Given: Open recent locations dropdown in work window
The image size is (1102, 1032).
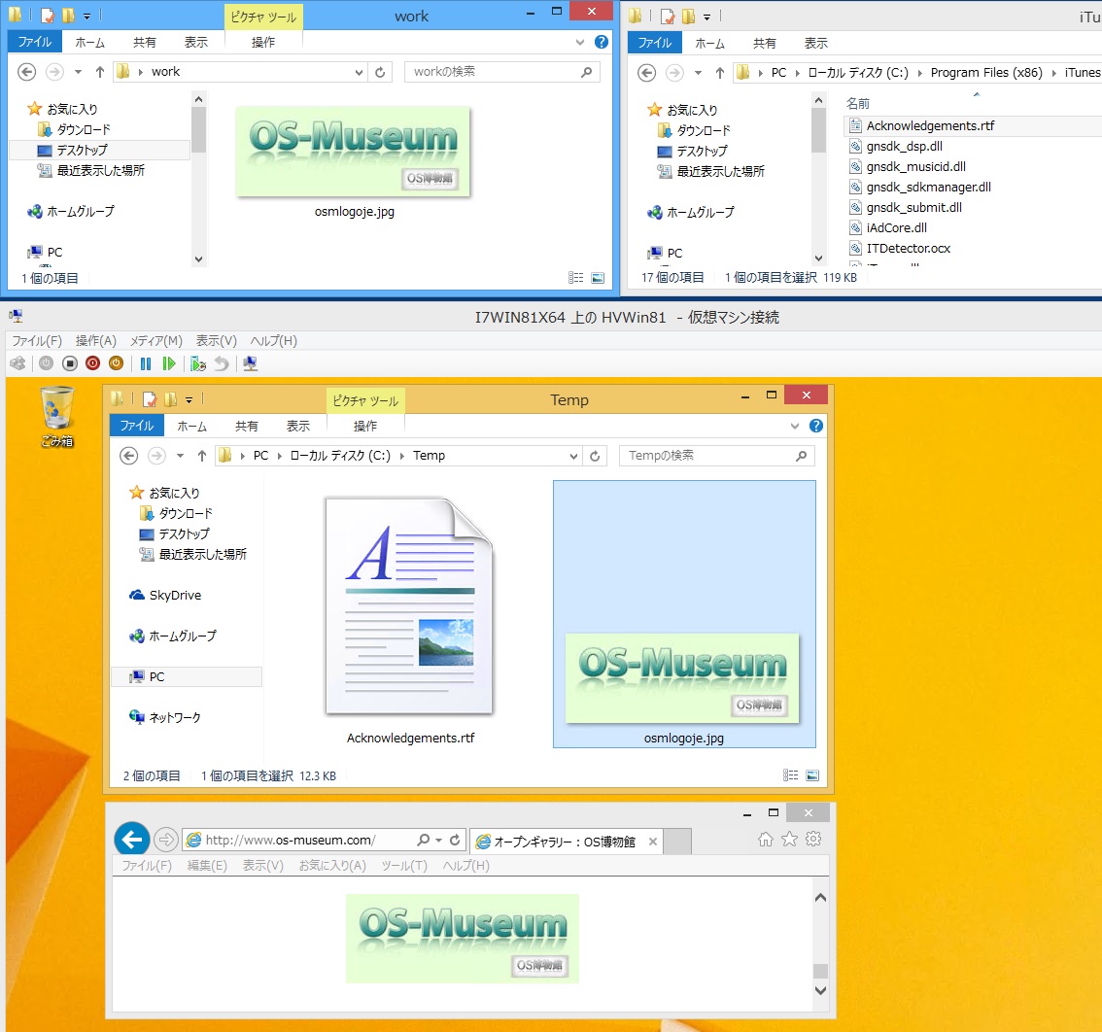Looking at the screenshot, I should (78, 72).
